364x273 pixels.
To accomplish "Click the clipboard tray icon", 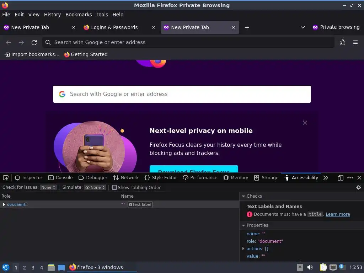I will [323, 267].
